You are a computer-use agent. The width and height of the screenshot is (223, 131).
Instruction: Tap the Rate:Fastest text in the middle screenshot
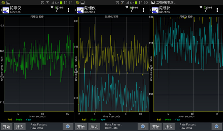click(113, 125)
